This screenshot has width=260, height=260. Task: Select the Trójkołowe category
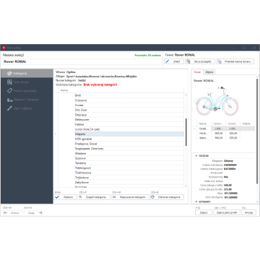(129, 178)
